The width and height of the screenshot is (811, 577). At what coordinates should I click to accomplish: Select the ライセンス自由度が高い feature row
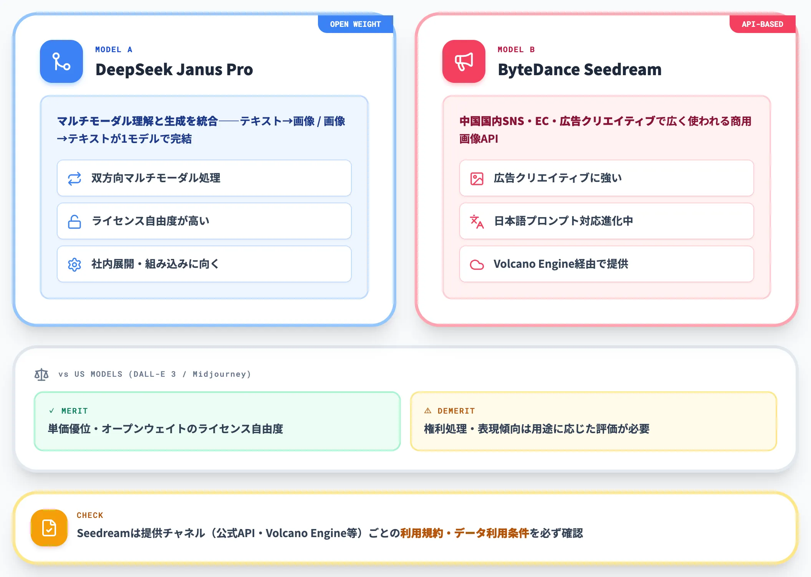coord(204,221)
